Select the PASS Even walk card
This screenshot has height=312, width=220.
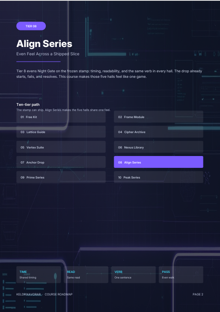(181, 274)
